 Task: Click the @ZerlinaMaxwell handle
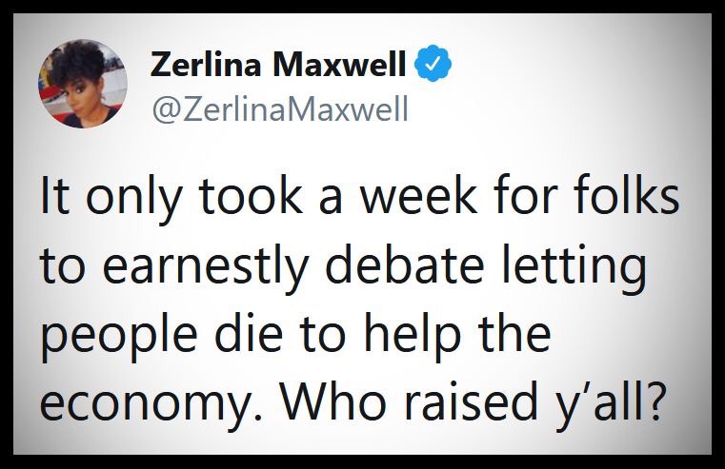279,110
